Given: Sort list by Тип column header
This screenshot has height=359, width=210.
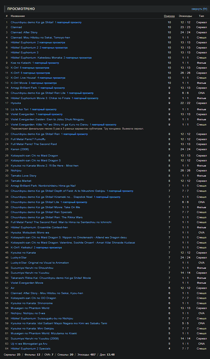Looking at the screenshot, I should point(201,16).
